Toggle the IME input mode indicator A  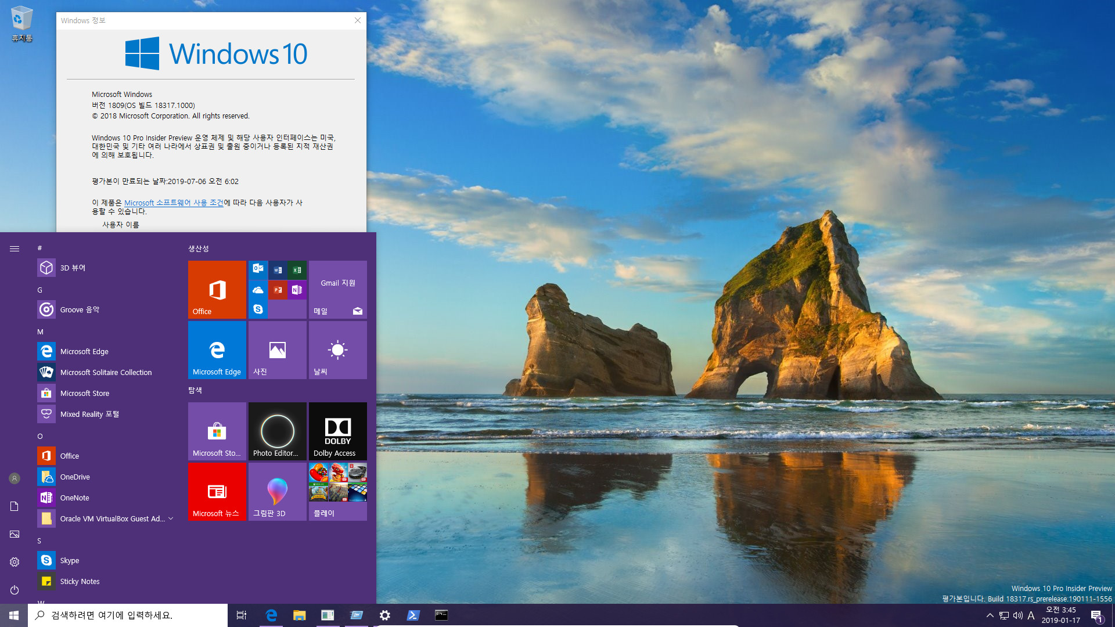1031,615
